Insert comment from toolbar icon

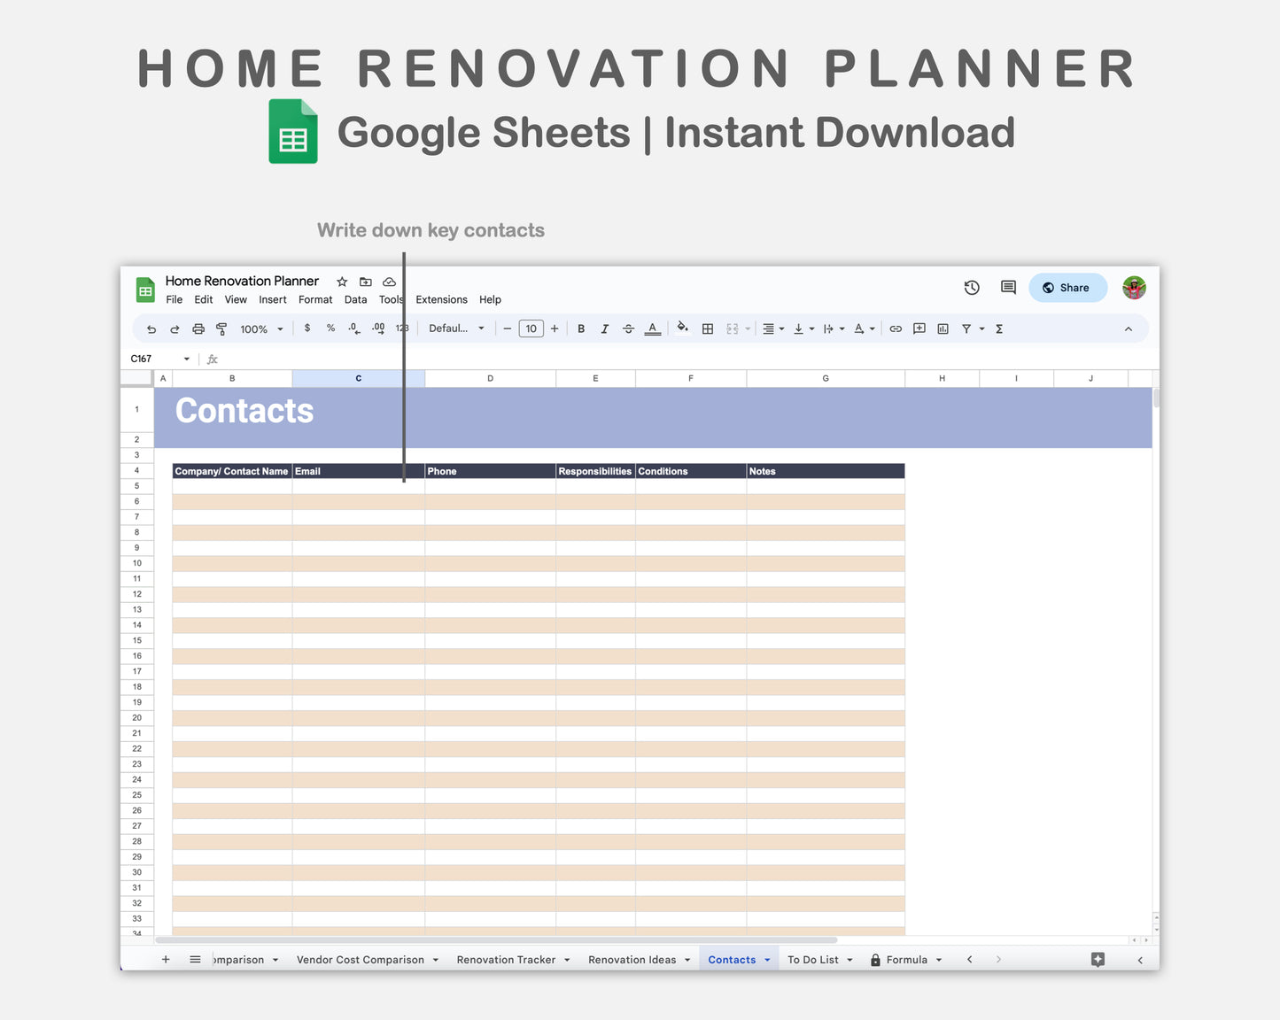tap(919, 328)
